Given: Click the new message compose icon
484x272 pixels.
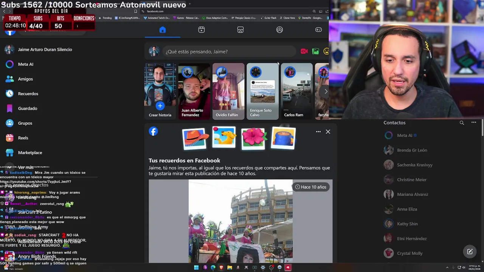Looking at the screenshot, I should [470, 252].
